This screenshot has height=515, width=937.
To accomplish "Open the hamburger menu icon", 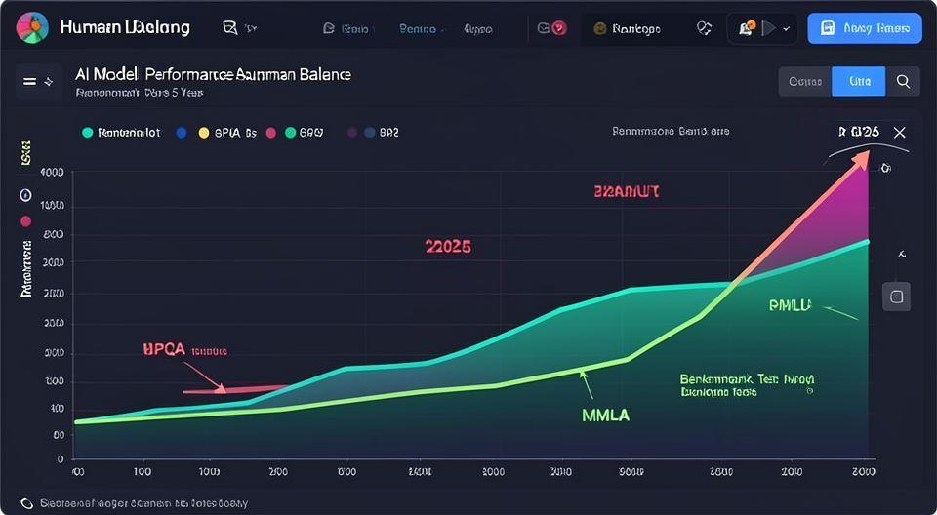I will (31, 82).
